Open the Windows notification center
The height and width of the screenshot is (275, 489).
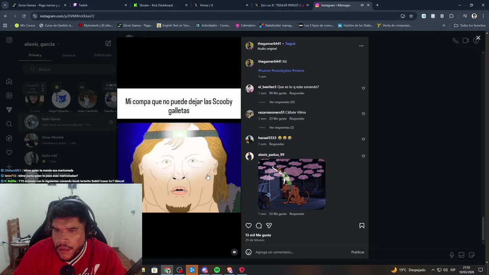pos(481,270)
